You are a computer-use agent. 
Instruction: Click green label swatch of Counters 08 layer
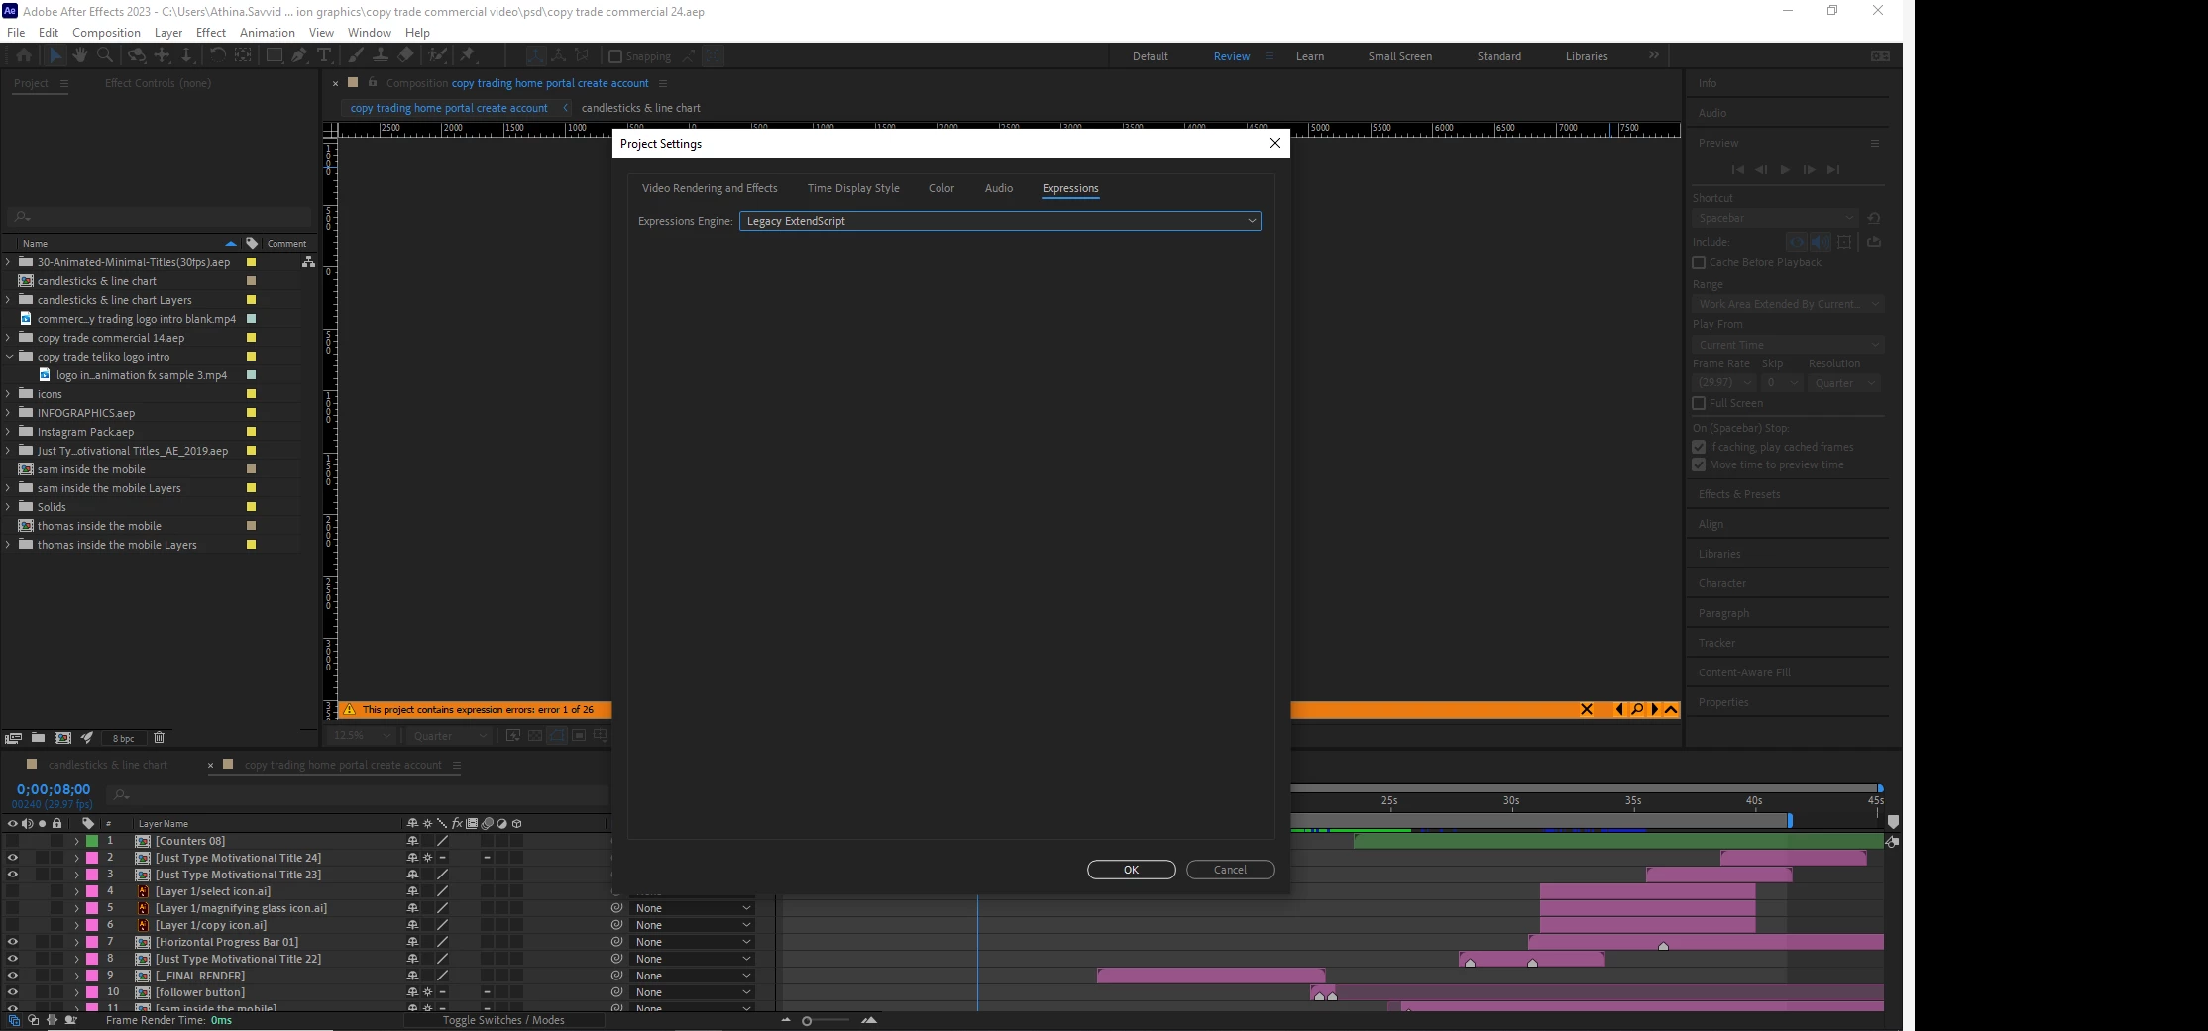coord(92,841)
